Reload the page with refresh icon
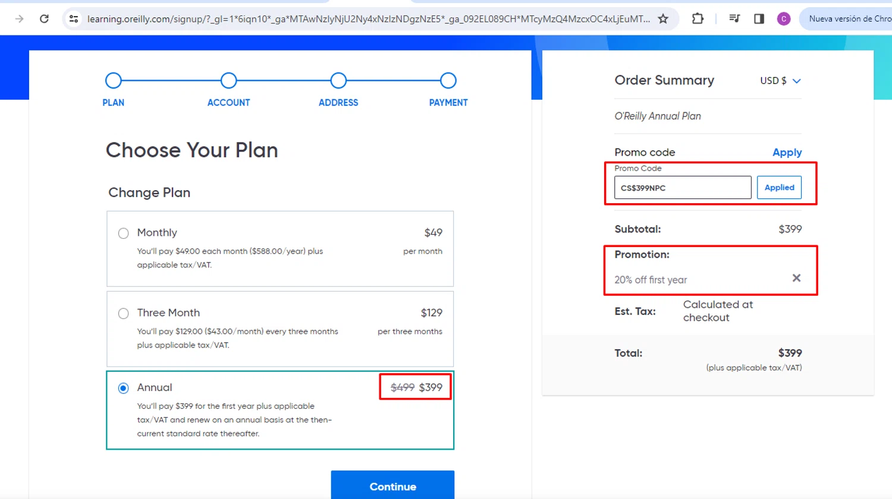Viewport: 892px width, 499px height. pos(44,19)
